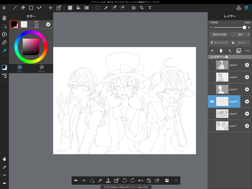This screenshot has height=189, width=252.
Task: Pick a shade in the saturation square
Action: [31, 47]
